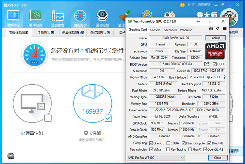Viewport: 245px width, 164px height.
Task: Click the Device ID value 1002 67A0
Action: pyautogui.click(x=208, y=71)
